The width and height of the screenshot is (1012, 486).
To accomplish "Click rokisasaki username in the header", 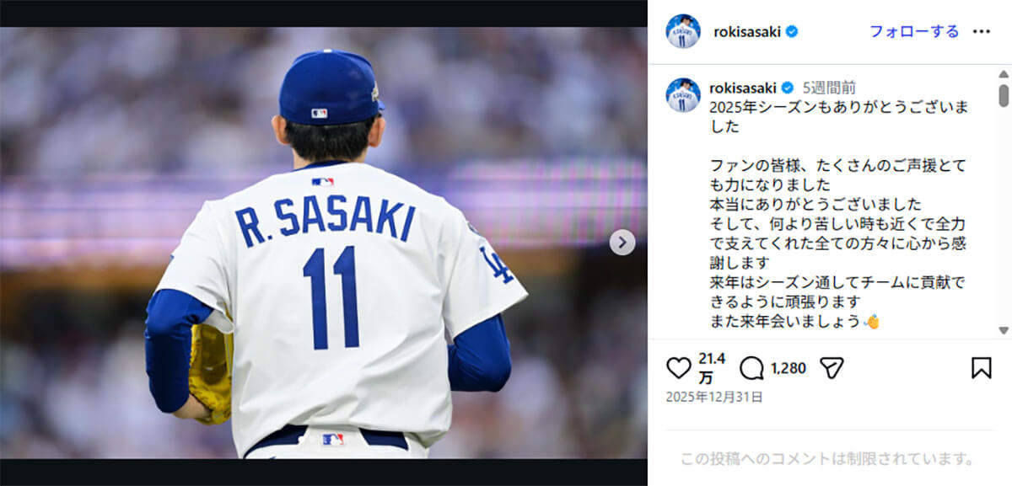I will point(746,32).
